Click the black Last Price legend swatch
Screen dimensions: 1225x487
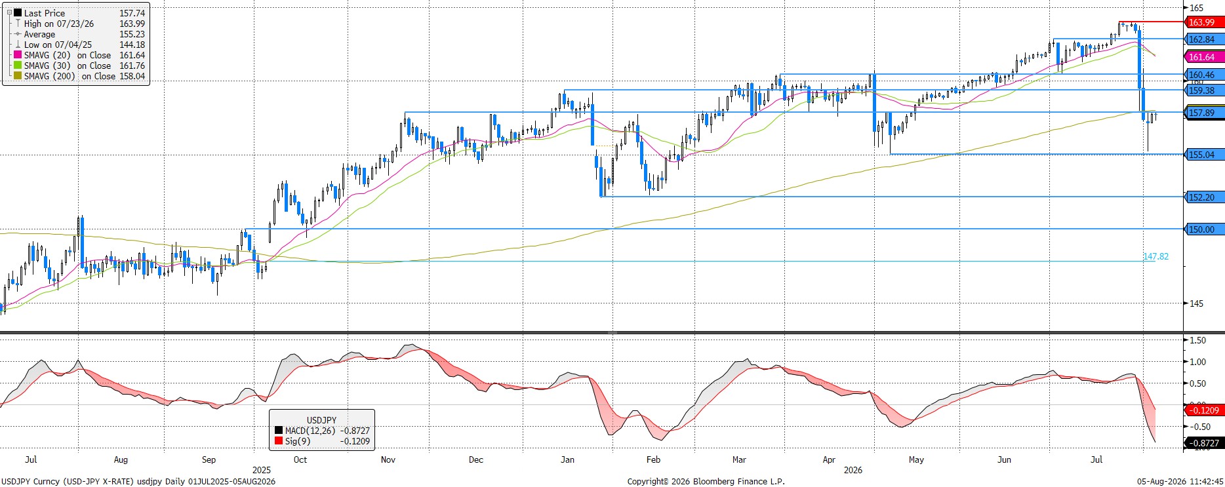click(x=18, y=13)
